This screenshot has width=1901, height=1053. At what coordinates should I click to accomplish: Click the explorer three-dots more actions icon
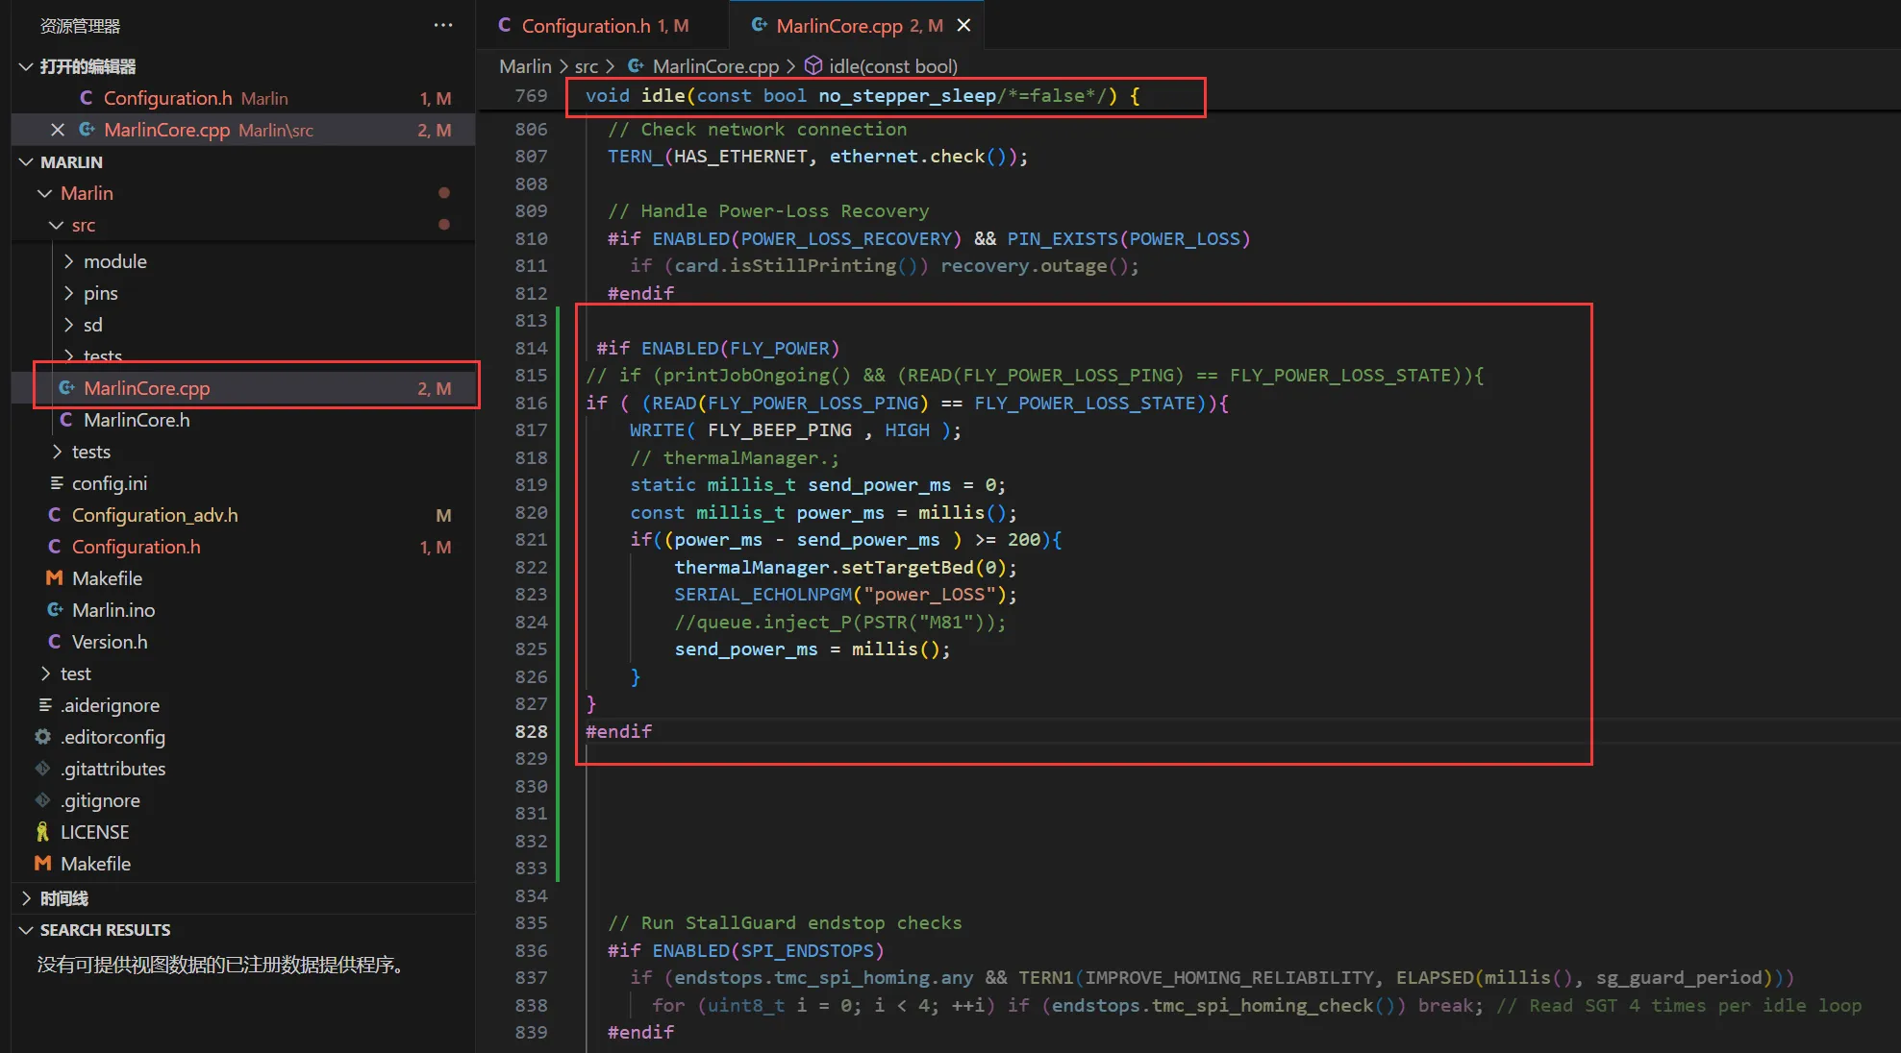tap(442, 26)
